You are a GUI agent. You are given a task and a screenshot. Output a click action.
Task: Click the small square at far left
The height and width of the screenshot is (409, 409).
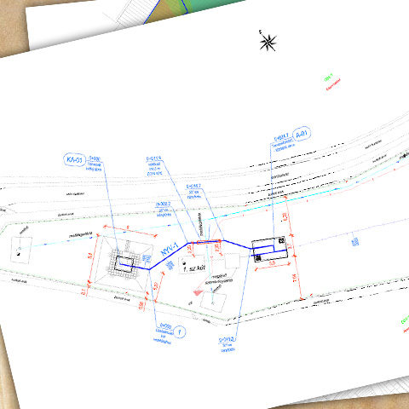(x=20, y=250)
